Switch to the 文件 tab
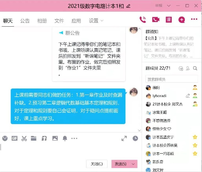The height and width of the screenshot is (172, 202). pyautogui.click(x=59, y=21)
